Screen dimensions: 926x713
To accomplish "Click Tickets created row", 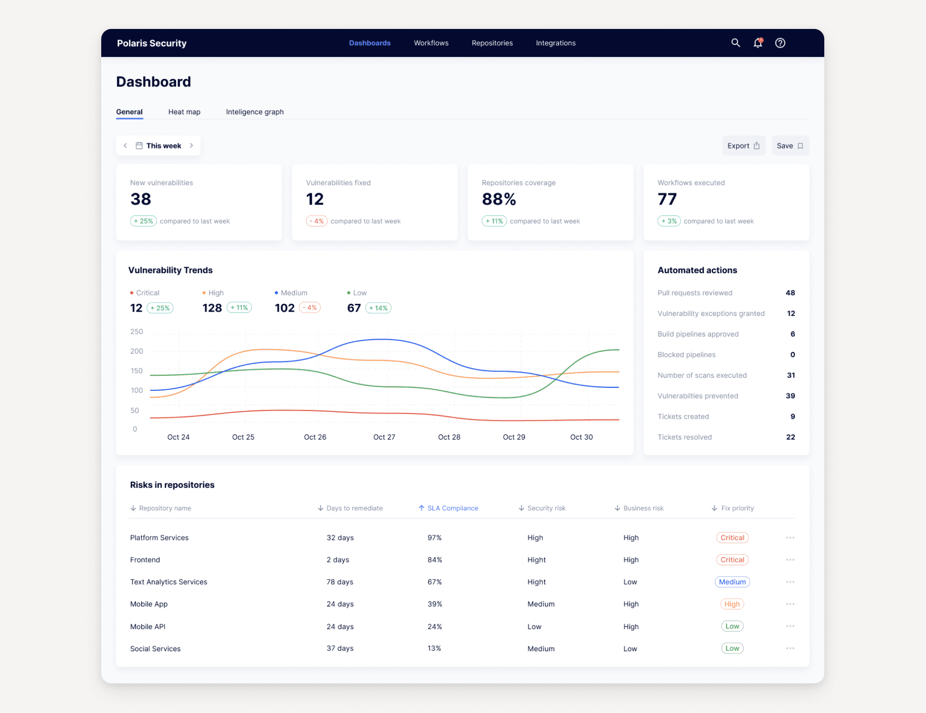I will point(726,416).
